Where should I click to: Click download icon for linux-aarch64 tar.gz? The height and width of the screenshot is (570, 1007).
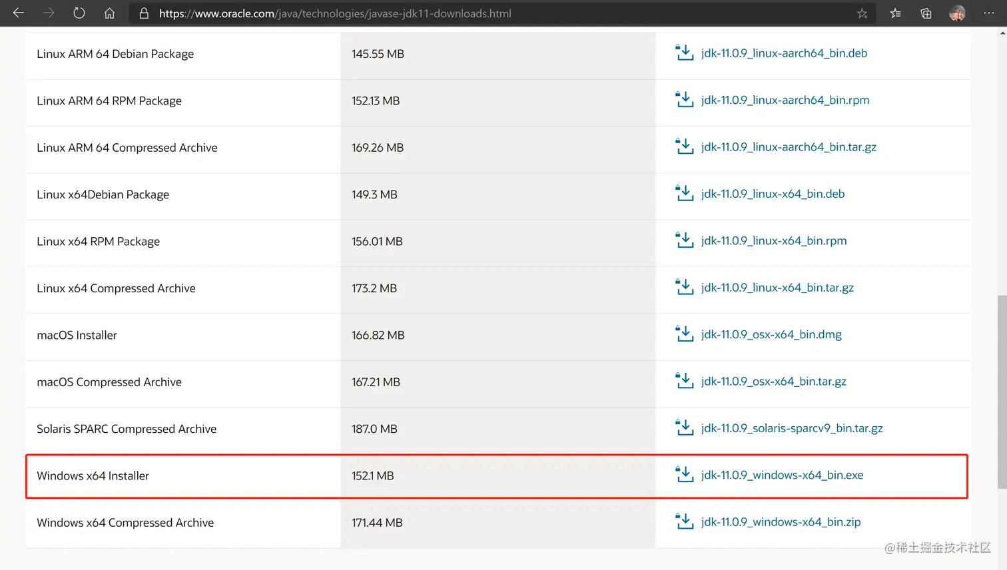coord(685,146)
